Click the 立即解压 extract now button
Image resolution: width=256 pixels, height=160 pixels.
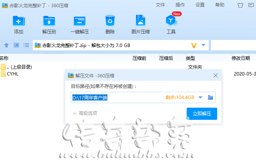point(202,114)
